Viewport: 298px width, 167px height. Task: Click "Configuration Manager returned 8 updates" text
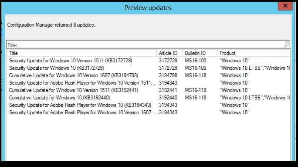[51, 25]
